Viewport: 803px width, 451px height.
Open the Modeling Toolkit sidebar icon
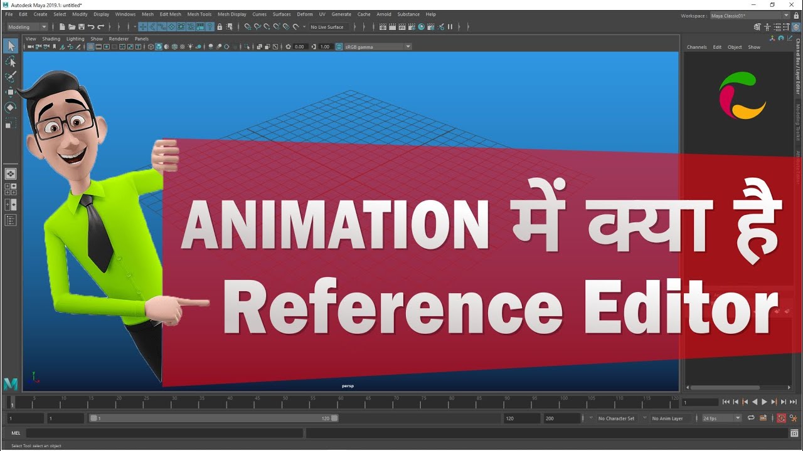click(757, 27)
